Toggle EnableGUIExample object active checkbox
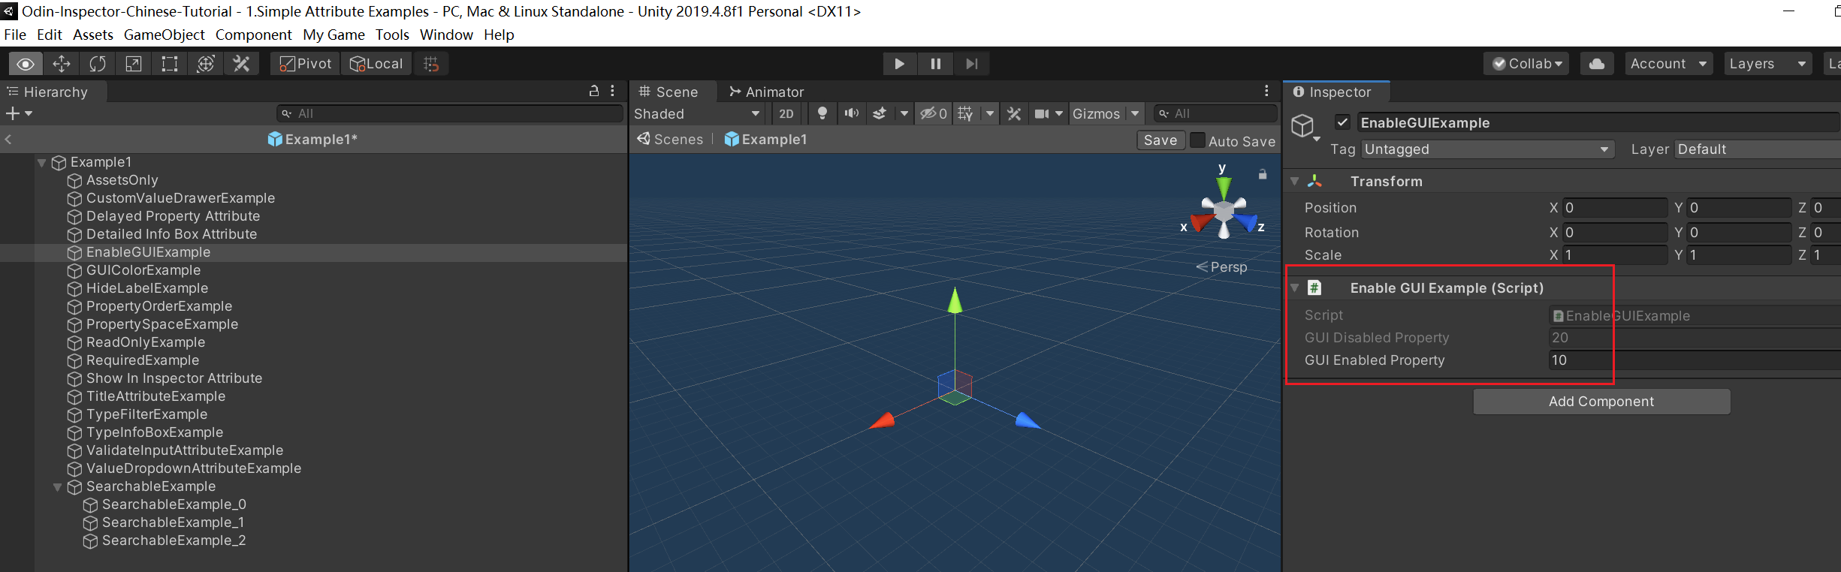Image resolution: width=1841 pixels, height=572 pixels. pos(1343,122)
